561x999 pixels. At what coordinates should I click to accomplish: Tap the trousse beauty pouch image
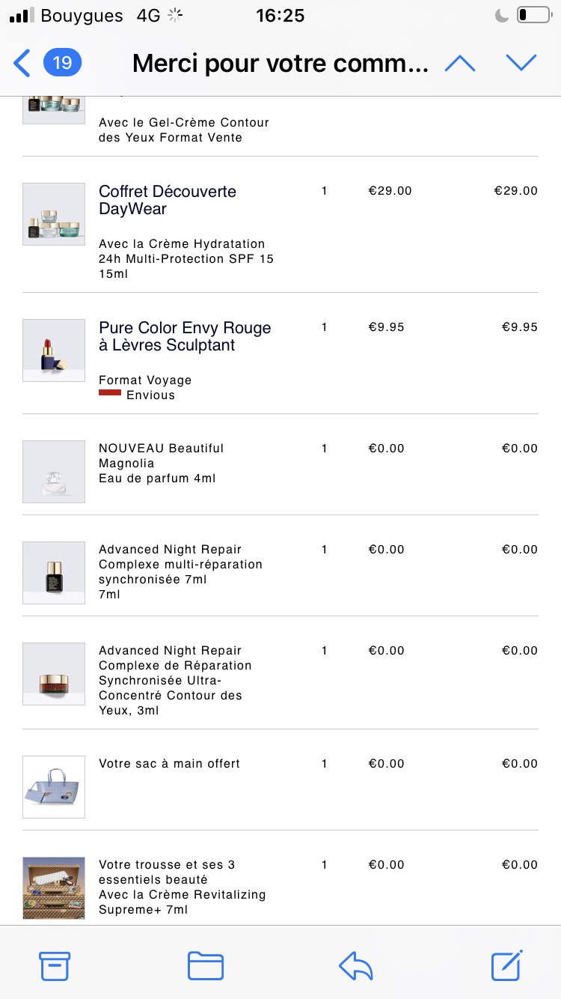pos(54,888)
